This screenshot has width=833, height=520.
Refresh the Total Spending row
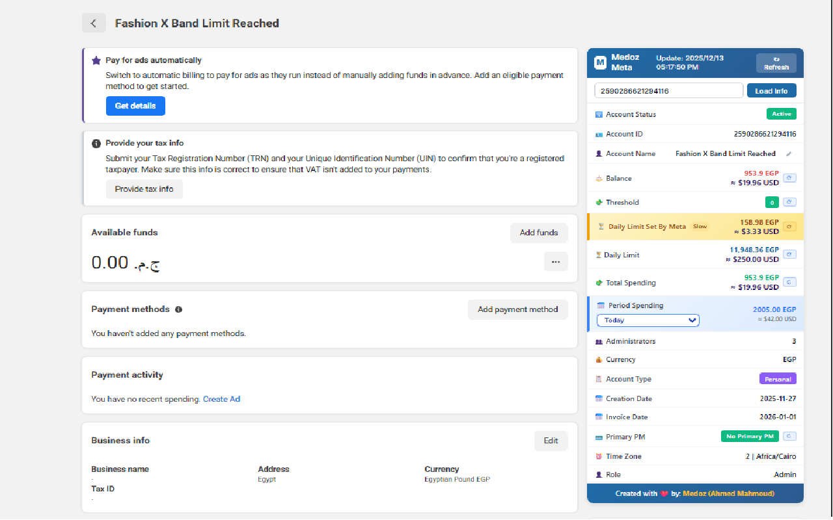coord(789,282)
